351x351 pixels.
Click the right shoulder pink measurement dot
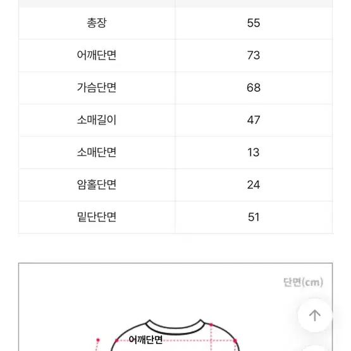coord(235,341)
